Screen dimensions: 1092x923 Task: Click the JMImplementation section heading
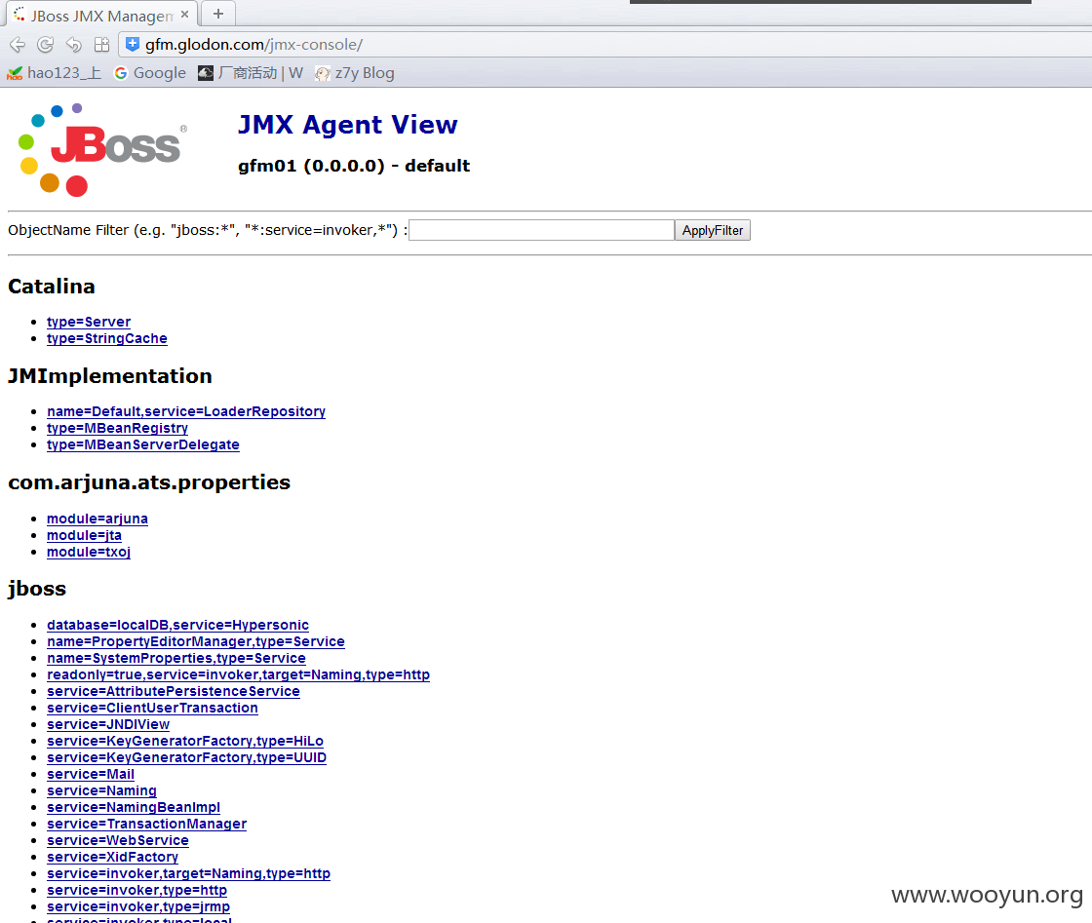[110, 376]
